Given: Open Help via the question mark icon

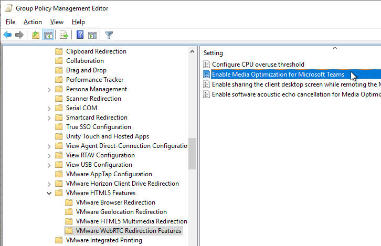Looking at the screenshot, I should click(x=80, y=35).
